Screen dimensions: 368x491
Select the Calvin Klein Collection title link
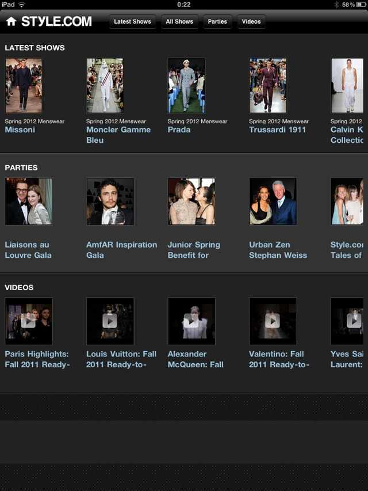(347, 135)
